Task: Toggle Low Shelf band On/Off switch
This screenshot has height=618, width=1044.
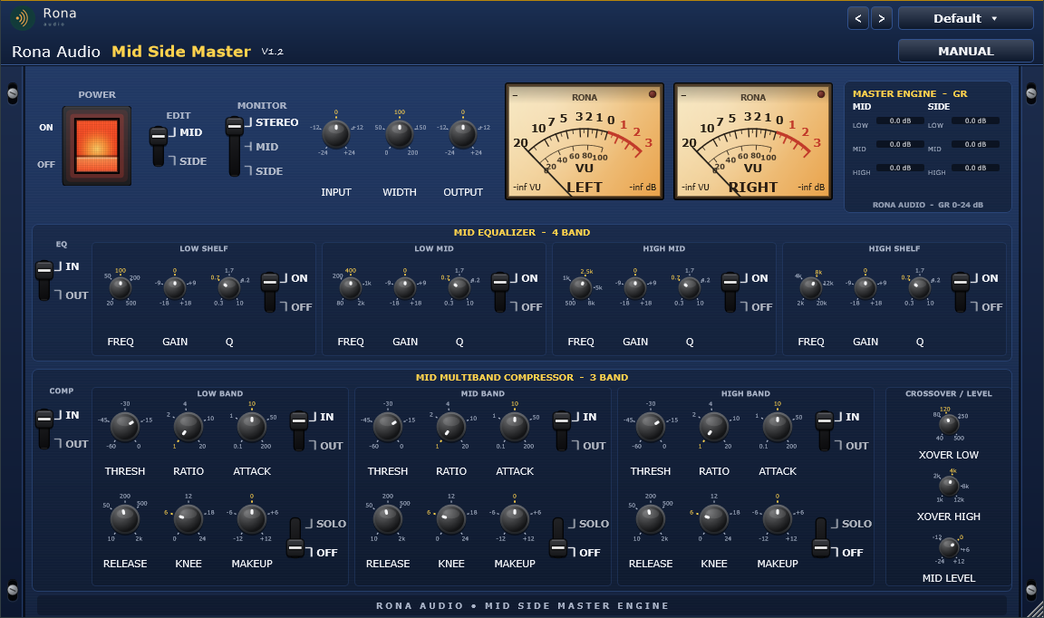Action: point(270,293)
